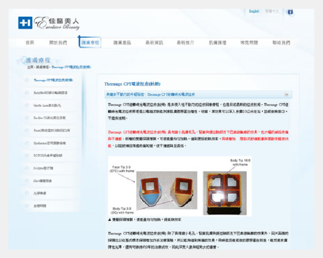
Task: Open the Fraxel sidebar treatment link
Action: [52, 130]
